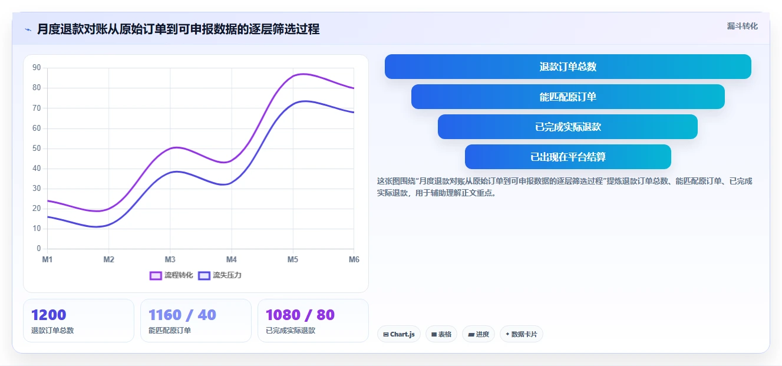Select the 已出现在平台结算 funnel stage
Image resolution: width=782 pixels, height=366 pixels.
tap(568, 157)
